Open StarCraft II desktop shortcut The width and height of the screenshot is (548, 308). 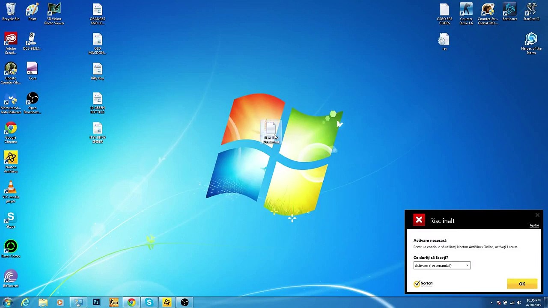coord(531,12)
